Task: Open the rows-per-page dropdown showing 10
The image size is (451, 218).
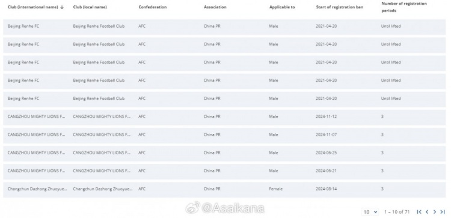Action: click(x=370, y=212)
